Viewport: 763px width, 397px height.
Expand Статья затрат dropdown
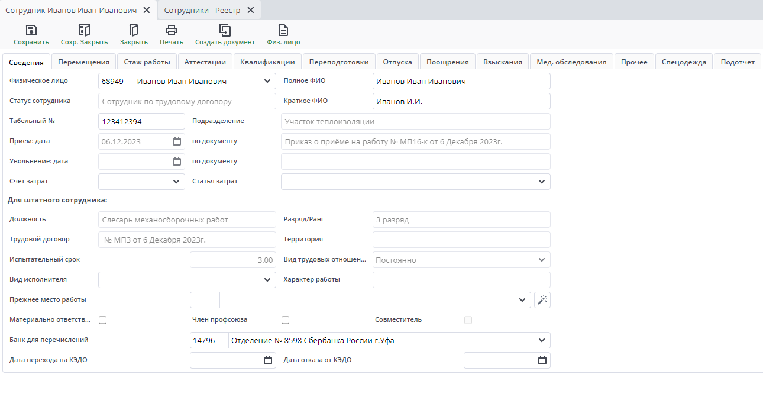[542, 182]
